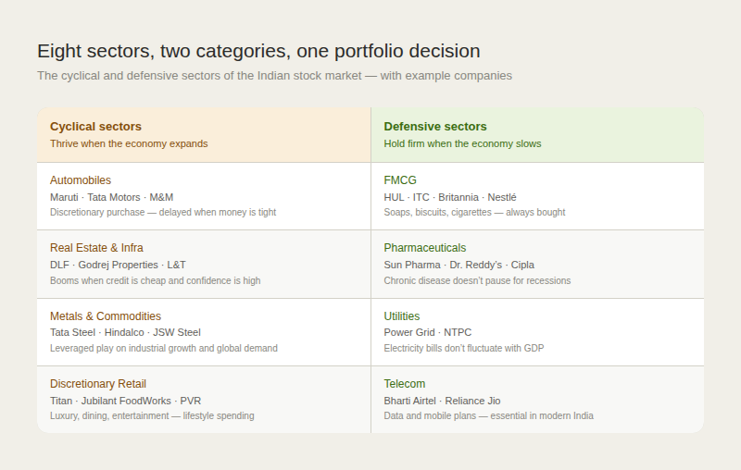Viewport: 741px width, 470px height.
Task: Click the Maruti · Tata Motors · M&M line
Action: pos(111,197)
